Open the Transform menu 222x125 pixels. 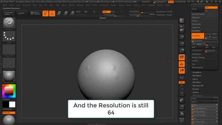[x=151, y=5]
